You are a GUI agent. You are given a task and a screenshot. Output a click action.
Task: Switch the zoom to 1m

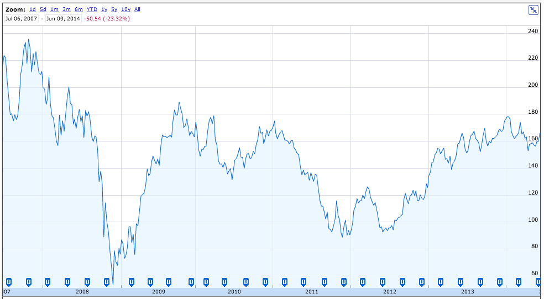pos(54,9)
